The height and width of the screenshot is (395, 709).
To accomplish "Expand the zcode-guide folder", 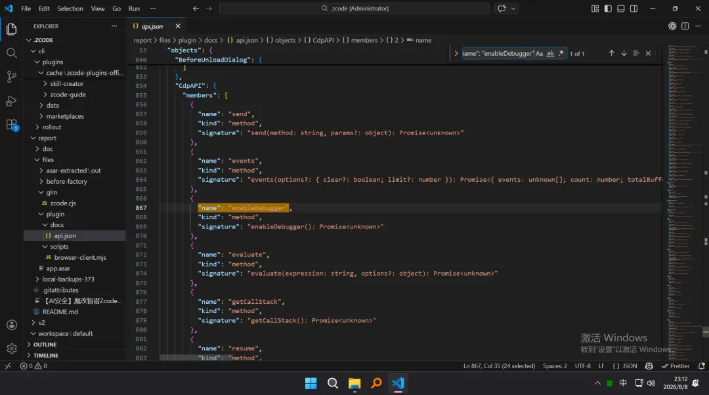I will point(75,94).
